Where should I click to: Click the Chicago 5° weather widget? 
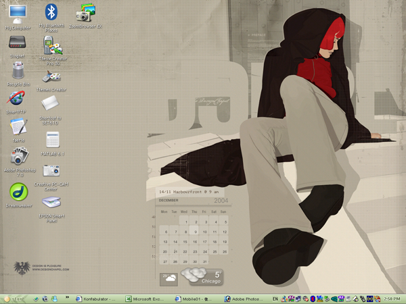point(202,276)
